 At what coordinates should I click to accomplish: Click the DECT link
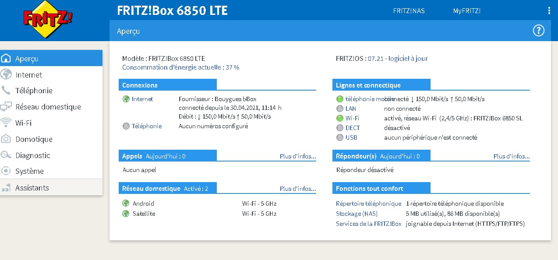pos(353,128)
